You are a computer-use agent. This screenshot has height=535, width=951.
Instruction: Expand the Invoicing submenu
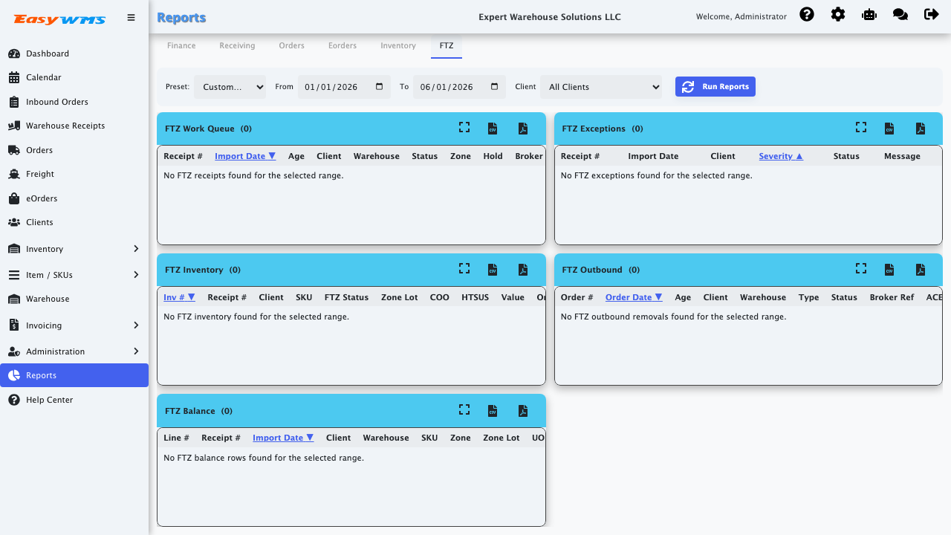pyautogui.click(x=74, y=325)
